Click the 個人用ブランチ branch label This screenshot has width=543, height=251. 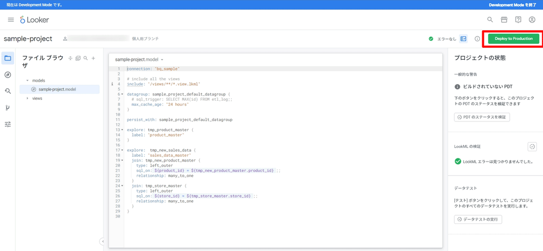146,38
